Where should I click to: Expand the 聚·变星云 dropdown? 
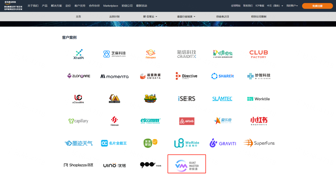pyautogui.click(x=150, y=16)
